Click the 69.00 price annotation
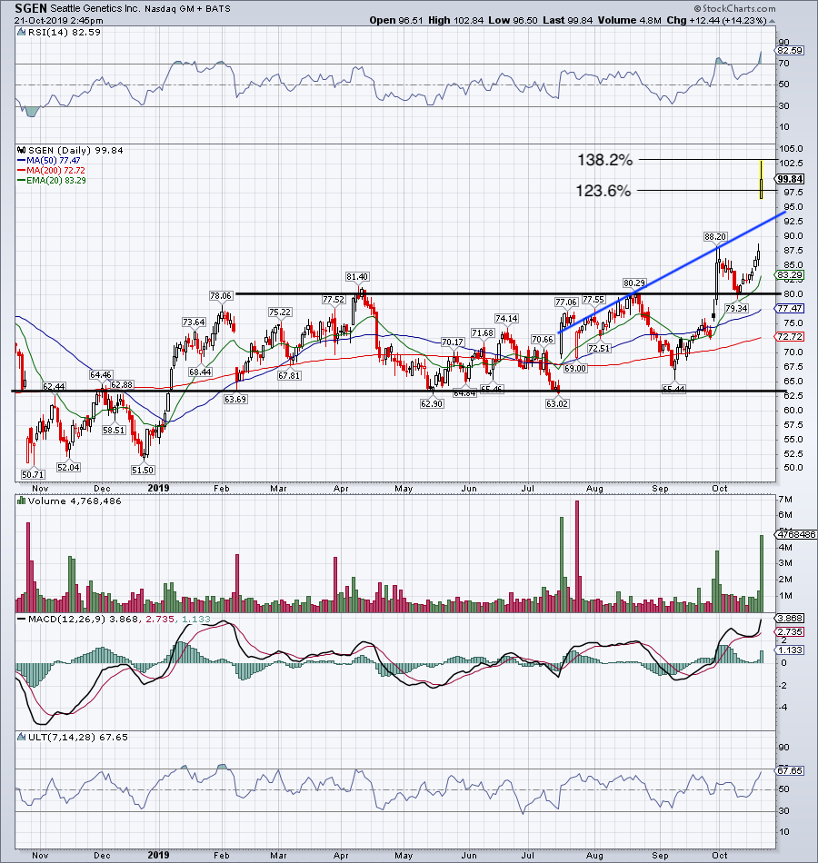The image size is (818, 863). [575, 368]
